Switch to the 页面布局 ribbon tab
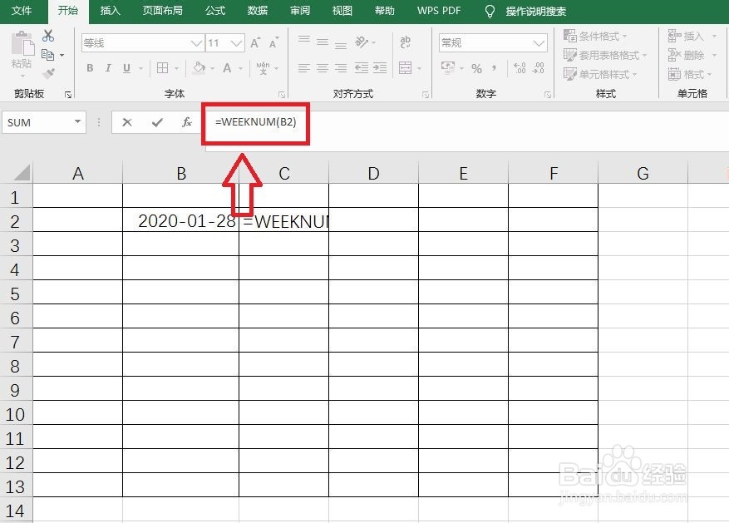The width and height of the screenshot is (729, 523). tap(162, 11)
